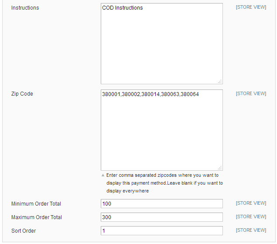This screenshot has width=277, height=244.
Task: Click the note triangle icon under Zip Code
Action: point(103,175)
